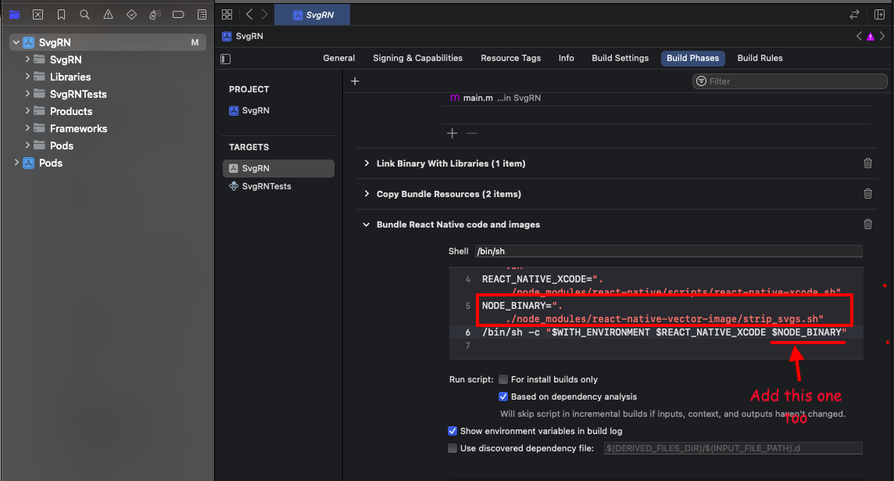Expand the Products folder
This screenshot has height=481, width=894.
[27, 111]
